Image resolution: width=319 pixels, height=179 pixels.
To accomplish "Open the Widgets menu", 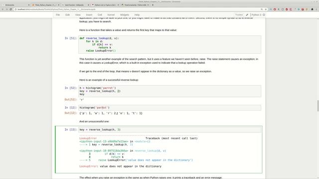I will (x=125, y=15).
